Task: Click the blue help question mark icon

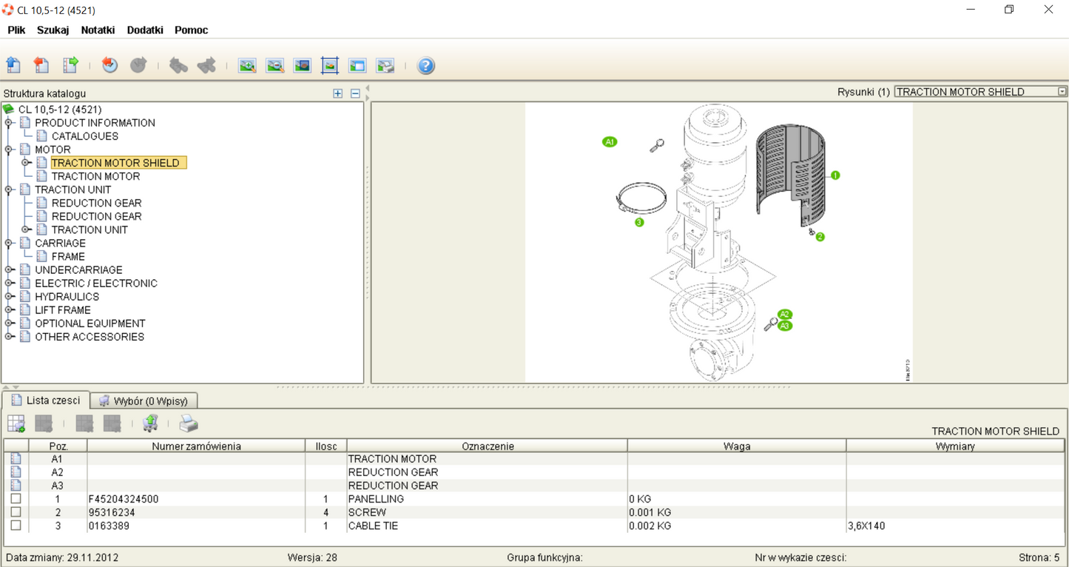Action: coord(425,66)
